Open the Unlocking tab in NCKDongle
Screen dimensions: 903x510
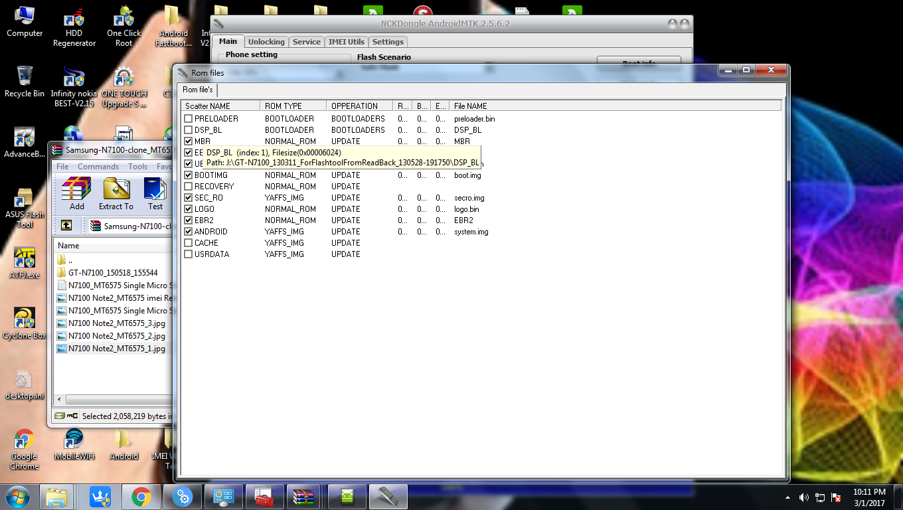pyautogui.click(x=266, y=42)
